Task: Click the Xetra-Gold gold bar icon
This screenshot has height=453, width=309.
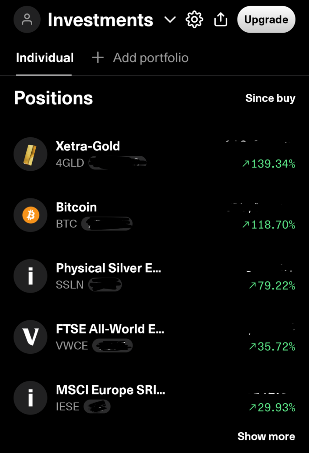Action: pyautogui.click(x=30, y=154)
